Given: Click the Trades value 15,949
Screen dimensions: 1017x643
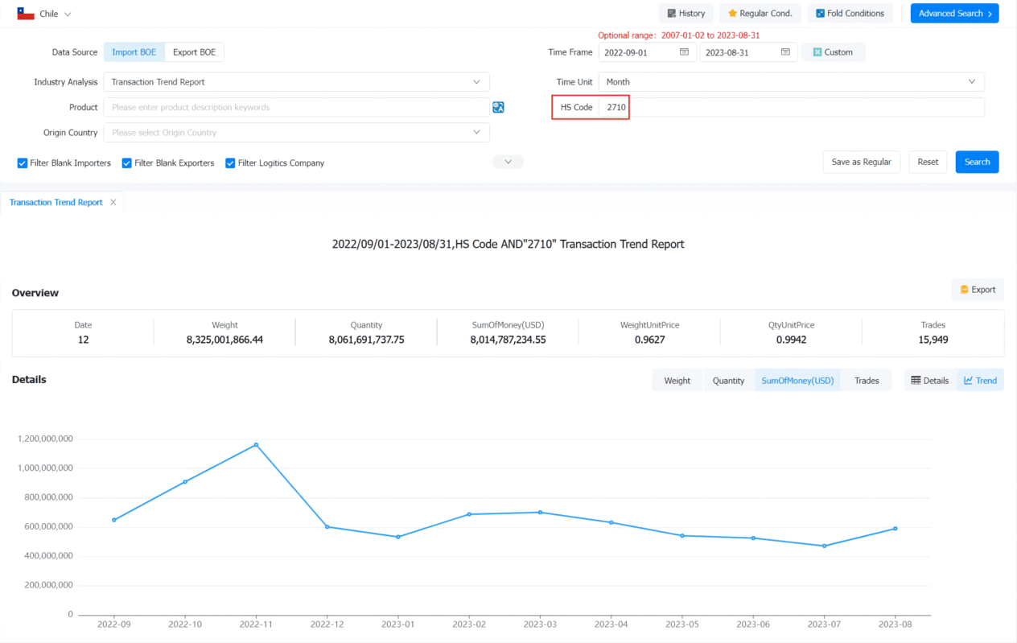Looking at the screenshot, I should [933, 340].
